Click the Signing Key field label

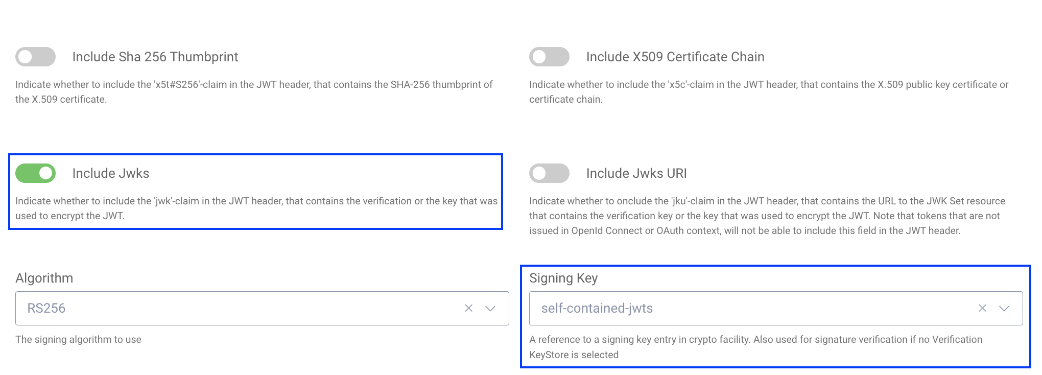pyautogui.click(x=563, y=278)
